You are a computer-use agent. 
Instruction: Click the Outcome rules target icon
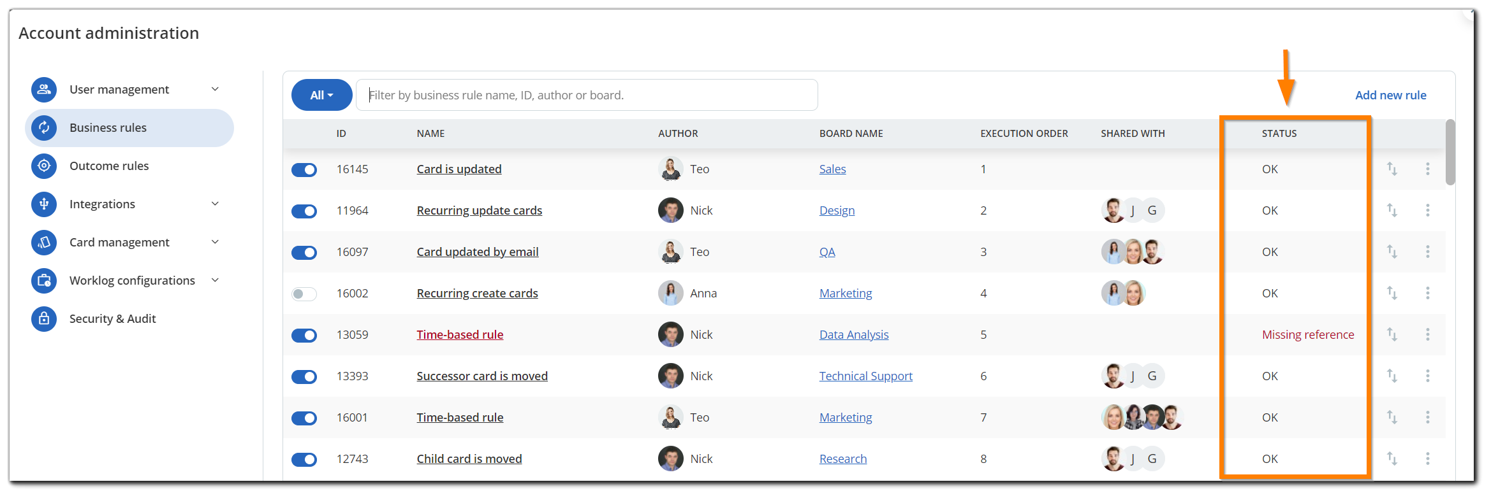[44, 166]
